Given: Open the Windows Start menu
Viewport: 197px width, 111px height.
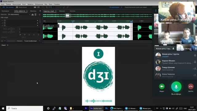Looking at the screenshot, I should point(3,108).
